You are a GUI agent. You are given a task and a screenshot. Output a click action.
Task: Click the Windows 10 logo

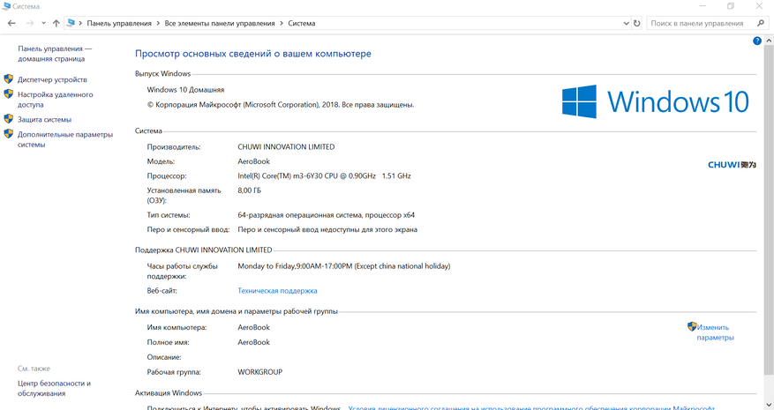pyautogui.click(x=656, y=102)
